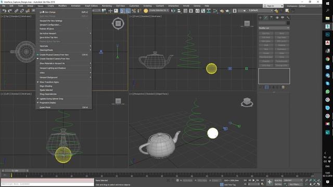Click the Mirror tool icon
The width and height of the screenshot is (333, 187).
173,10
